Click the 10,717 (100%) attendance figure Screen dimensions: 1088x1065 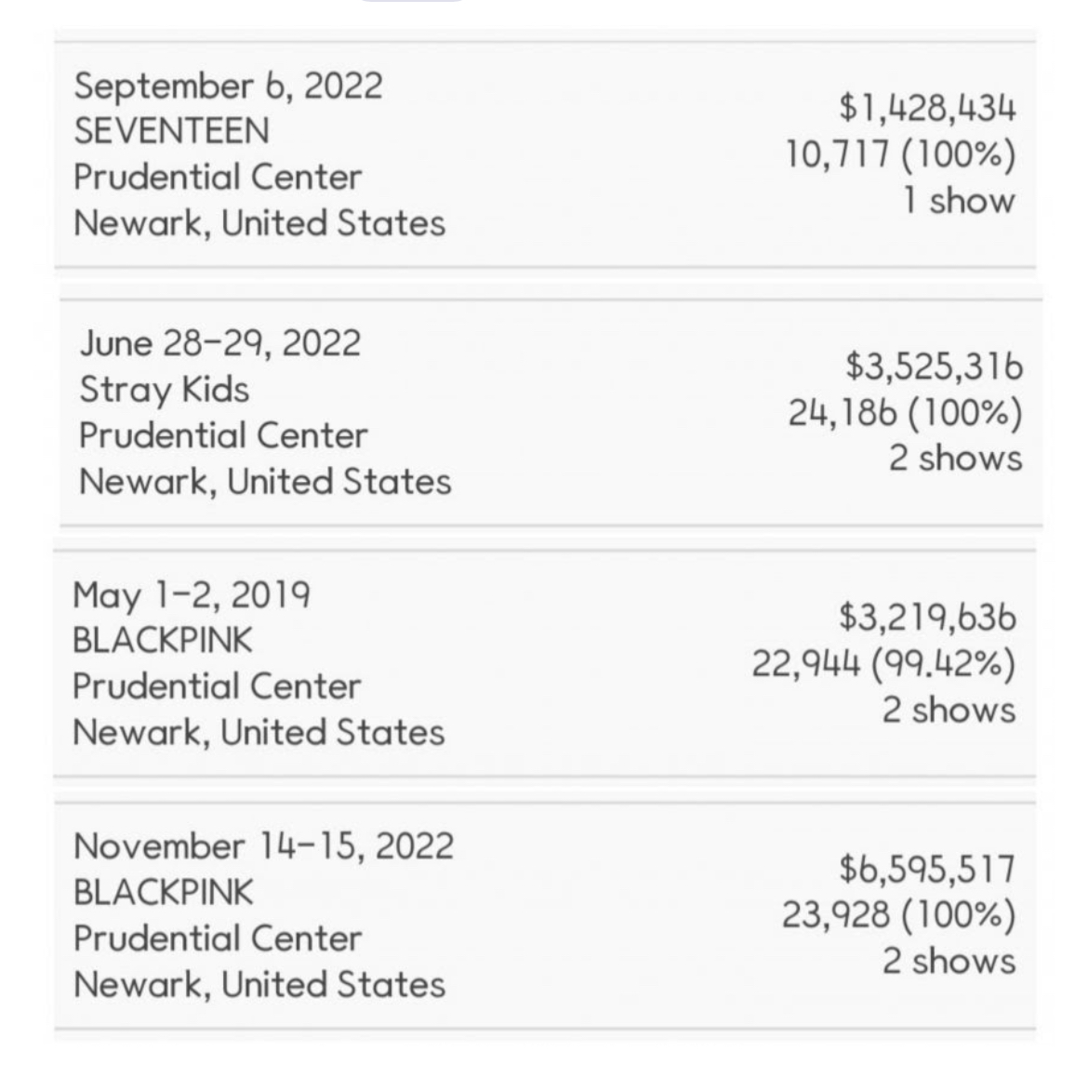[x=900, y=154]
